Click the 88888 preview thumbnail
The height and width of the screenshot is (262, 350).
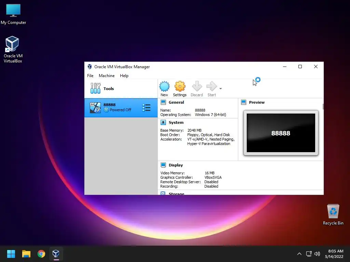pyautogui.click(x=281, y=133)
